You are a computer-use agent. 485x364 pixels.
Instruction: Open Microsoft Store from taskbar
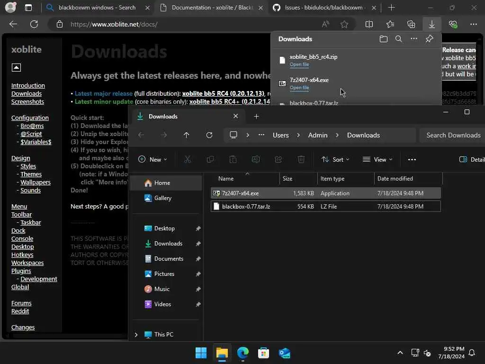click(x=263, y=353)
